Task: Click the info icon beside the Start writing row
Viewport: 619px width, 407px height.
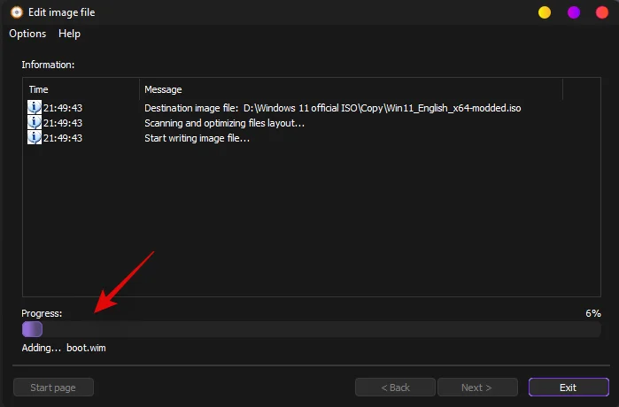Action: coord(35,138)
